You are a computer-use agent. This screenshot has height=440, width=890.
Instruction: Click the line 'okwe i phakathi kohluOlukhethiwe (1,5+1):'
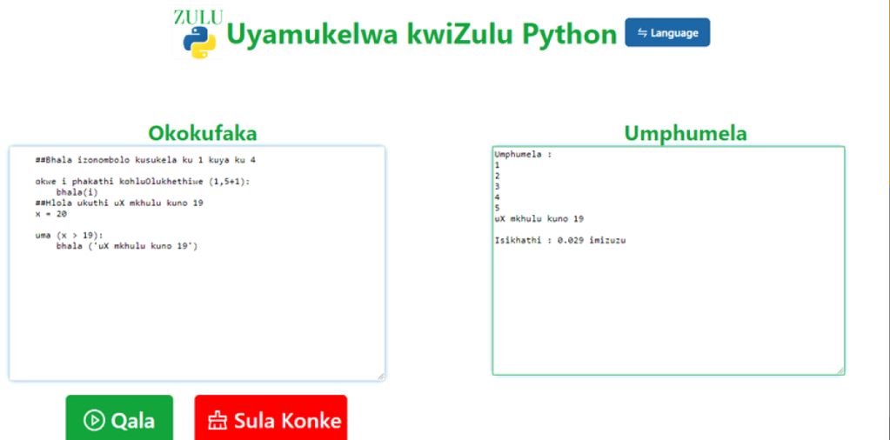click(x=143, y=182)
